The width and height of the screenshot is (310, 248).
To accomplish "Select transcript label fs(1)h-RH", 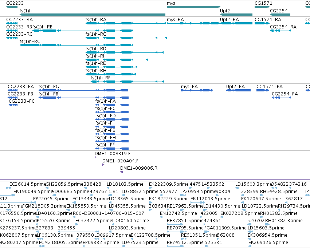I will click(96, 71).
